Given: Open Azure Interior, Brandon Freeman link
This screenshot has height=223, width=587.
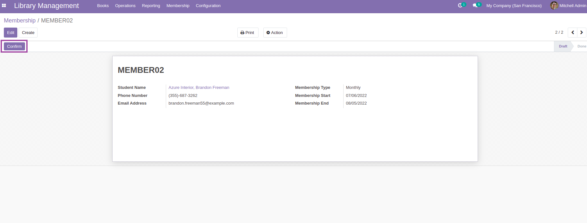Looking at the screenshot, I should (199, 87).
